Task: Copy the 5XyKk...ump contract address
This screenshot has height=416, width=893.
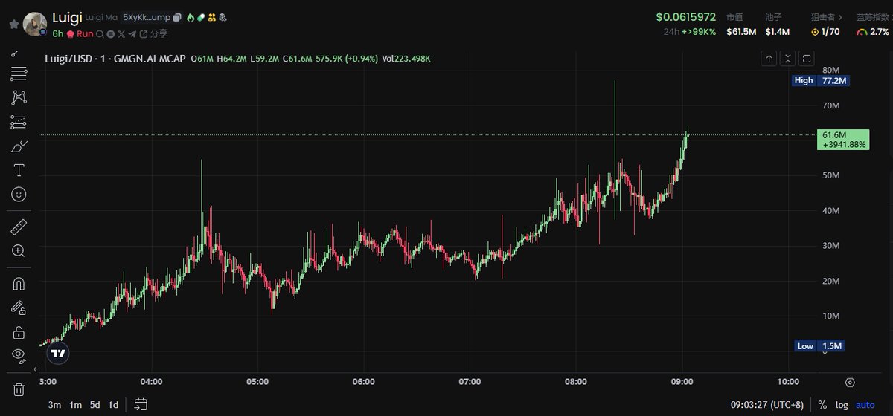Action: [x=177, y=18]
